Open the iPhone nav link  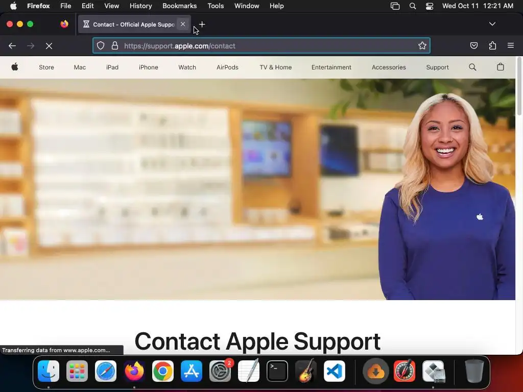coord(149,67)
